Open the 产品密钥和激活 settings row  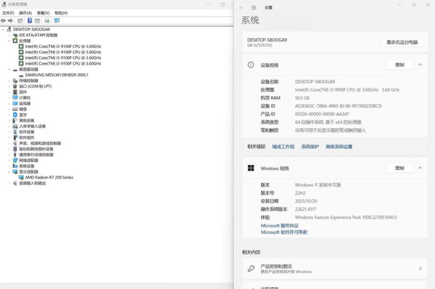[335, 268]
